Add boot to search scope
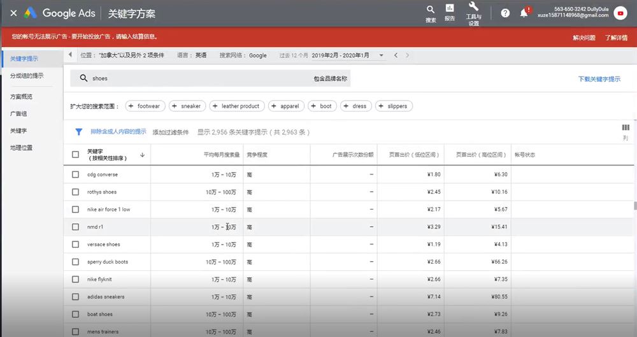The width and height of the screenshot is (637, 337). coord(322,106)
